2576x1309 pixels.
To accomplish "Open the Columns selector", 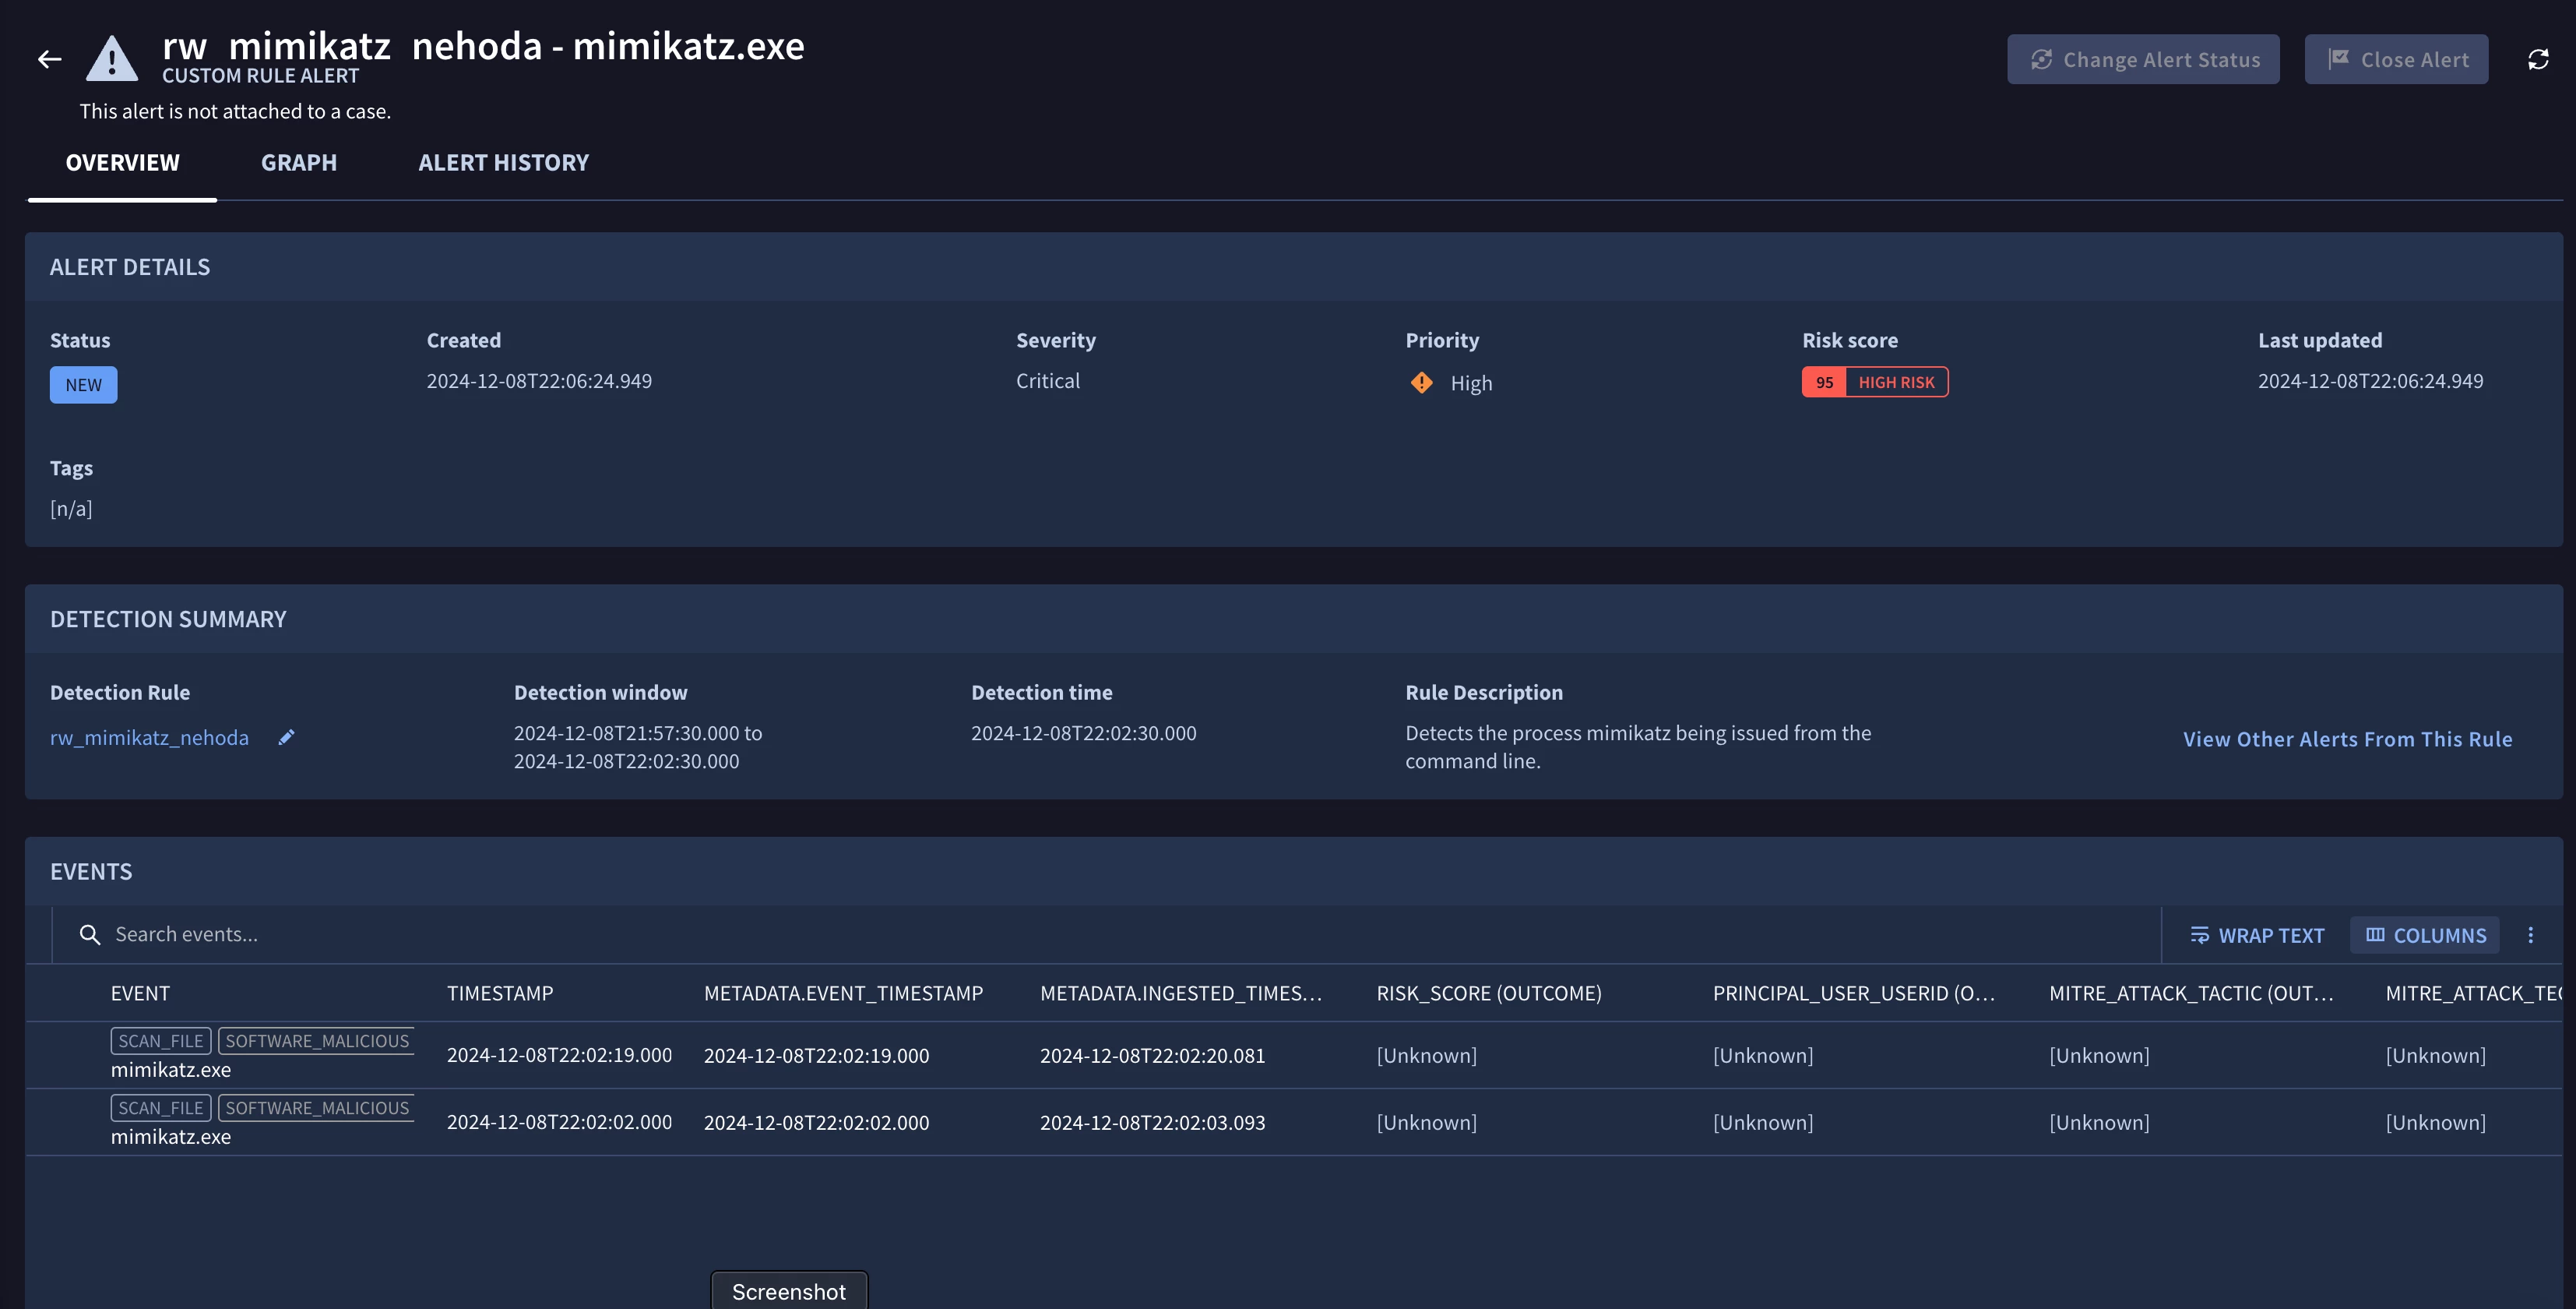I will click(x=2425, y=935).
